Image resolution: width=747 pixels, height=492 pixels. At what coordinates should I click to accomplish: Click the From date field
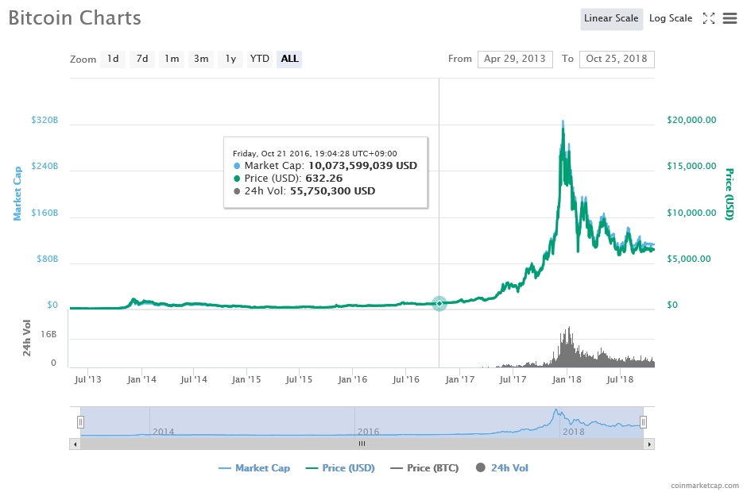[514, 59]
